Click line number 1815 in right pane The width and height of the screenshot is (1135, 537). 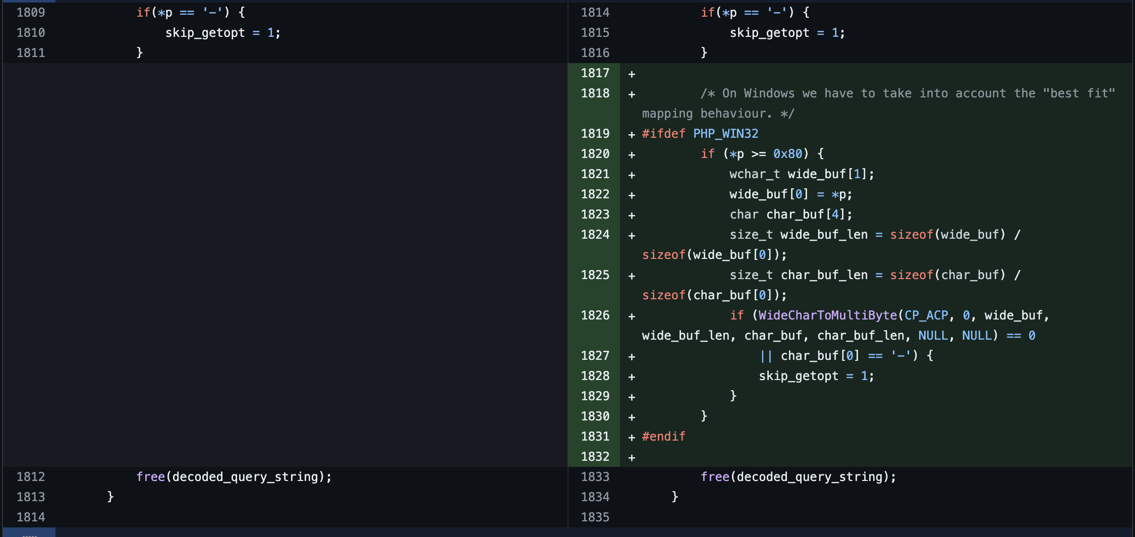[x=595, y=33]
